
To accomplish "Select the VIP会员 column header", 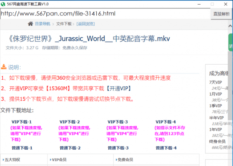I will tap(60, 160).
